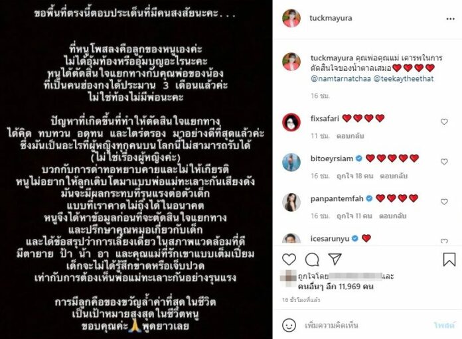
Task: Share post with paper plane icon
Action: pyautogui.click(x=335, y=259)
